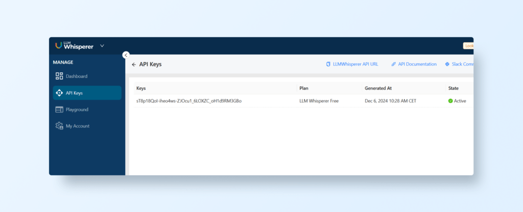Click the API Keys icon in sidebar
This screenshot has width=523, height=212.
pyautogui.click(x=59, y=93)
